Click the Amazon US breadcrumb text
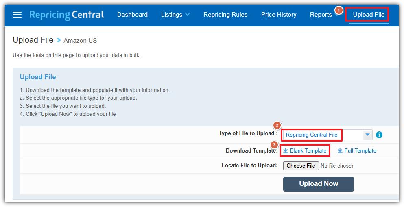 click(80, 41)
